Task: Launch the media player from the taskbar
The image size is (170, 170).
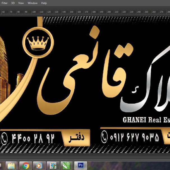Action: pos(39,166)
